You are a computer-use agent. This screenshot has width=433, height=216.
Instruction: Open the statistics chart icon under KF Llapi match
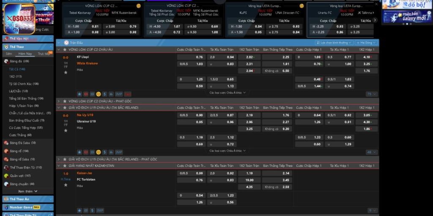tap(111, 94)
